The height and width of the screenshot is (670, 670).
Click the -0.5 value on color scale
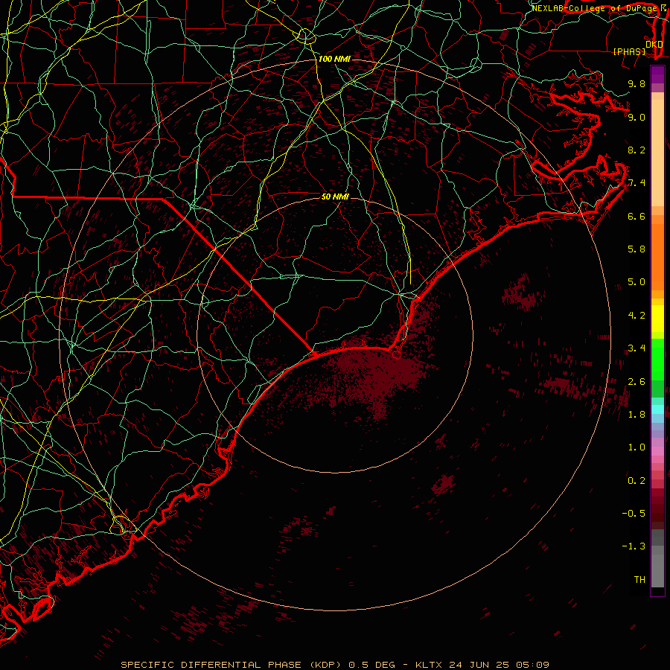634,514
